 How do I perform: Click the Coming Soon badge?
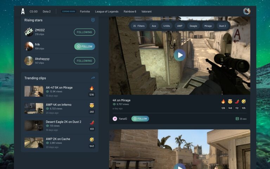point(69,11)
